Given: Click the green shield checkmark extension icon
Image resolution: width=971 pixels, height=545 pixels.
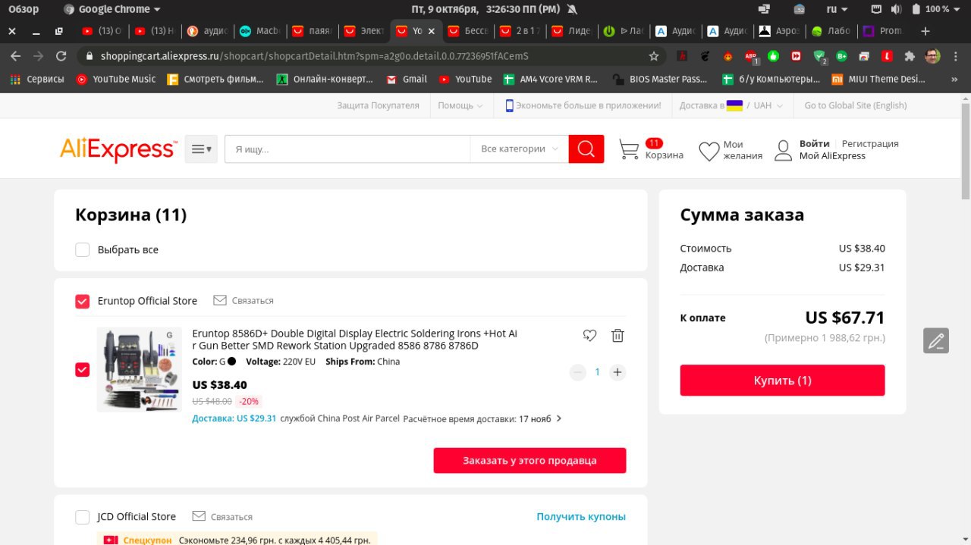Looking at the screenshot, I should (x=819, y=56).
